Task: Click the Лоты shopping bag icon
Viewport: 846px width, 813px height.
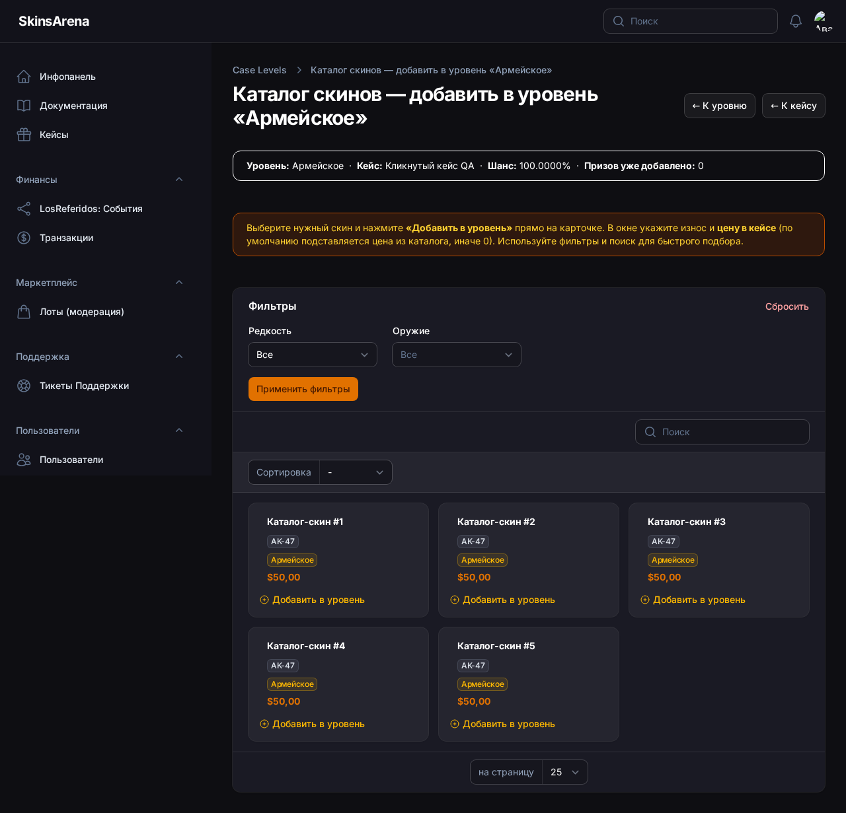Action: tap(24, 312)
